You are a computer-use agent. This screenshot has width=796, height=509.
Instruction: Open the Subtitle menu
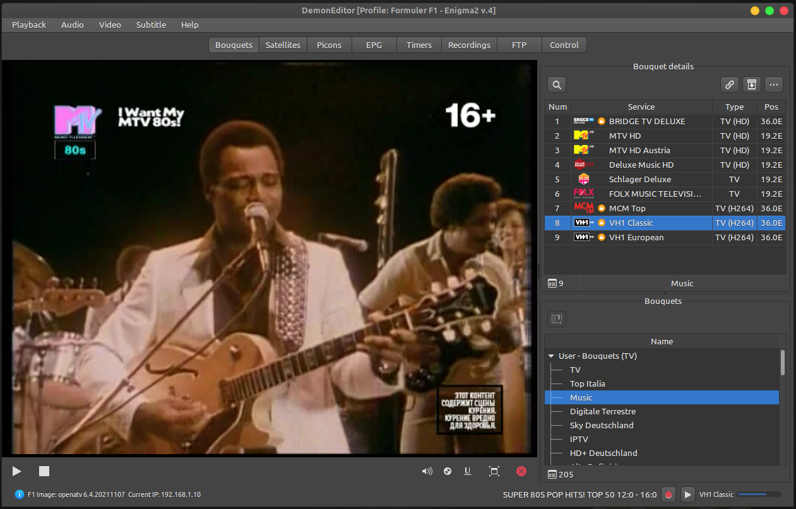coord(151,25)
